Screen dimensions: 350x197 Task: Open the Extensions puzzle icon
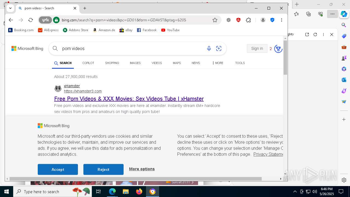248,20
